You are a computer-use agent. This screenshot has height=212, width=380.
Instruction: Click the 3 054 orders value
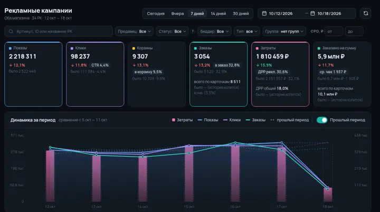tap(202, 57)
